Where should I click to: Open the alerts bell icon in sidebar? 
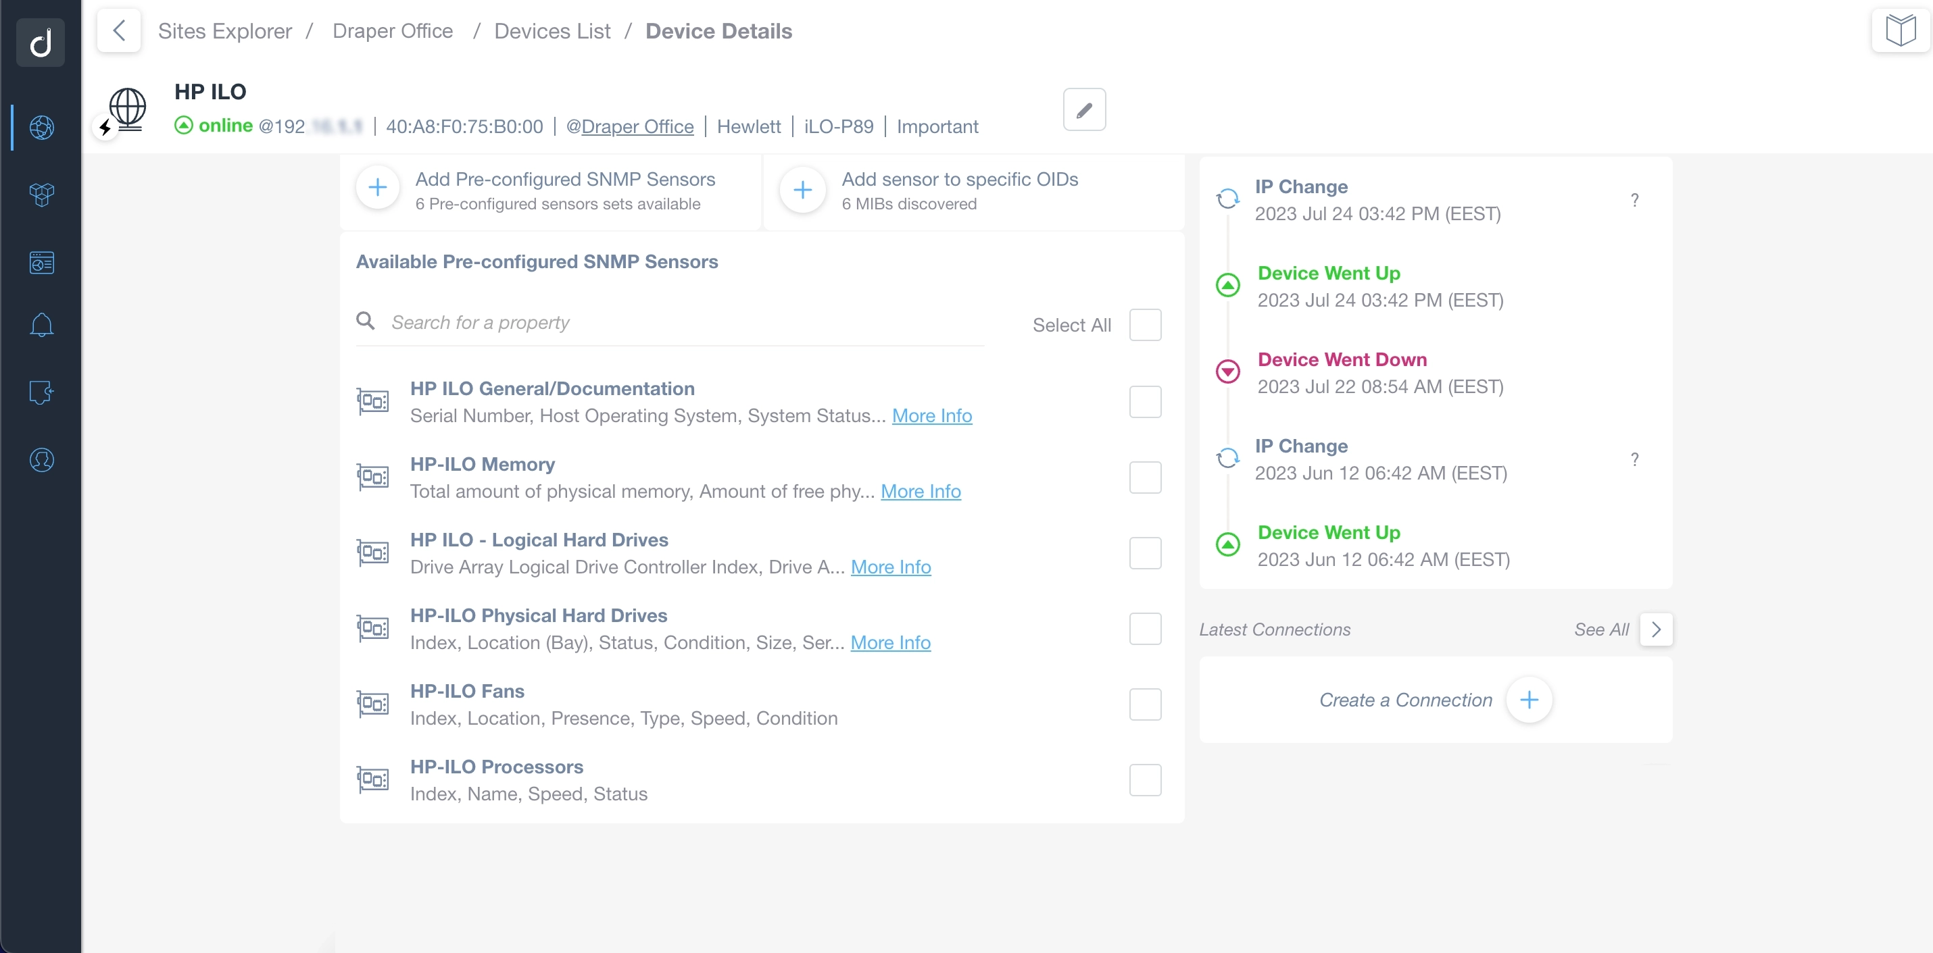tap(41, 325)
